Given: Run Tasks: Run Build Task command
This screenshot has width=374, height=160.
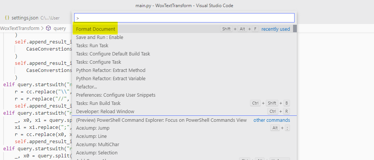Looking at the screenshot, I should pos(98,103).
